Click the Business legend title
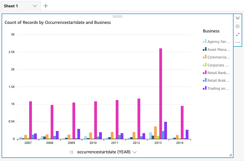Image resolution: width=244 pixels, height=161 pixels. 211,31
